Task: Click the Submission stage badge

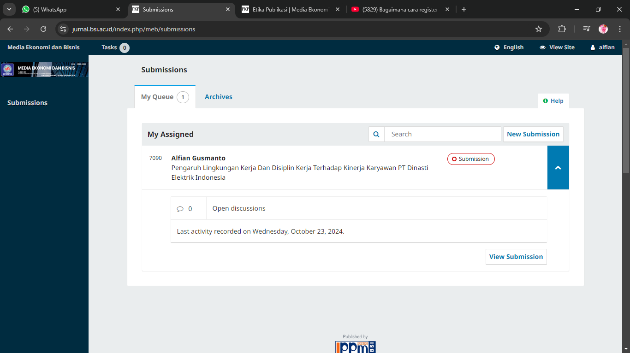Action: [471, 159]
